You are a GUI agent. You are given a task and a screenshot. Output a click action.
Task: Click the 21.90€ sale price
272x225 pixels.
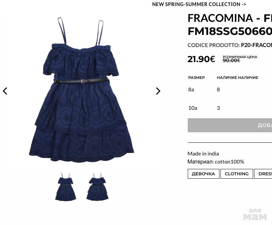click(x=201, y=59)
